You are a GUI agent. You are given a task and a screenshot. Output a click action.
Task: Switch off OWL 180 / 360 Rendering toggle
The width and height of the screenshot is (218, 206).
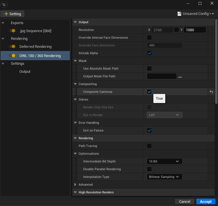(12, 56)
